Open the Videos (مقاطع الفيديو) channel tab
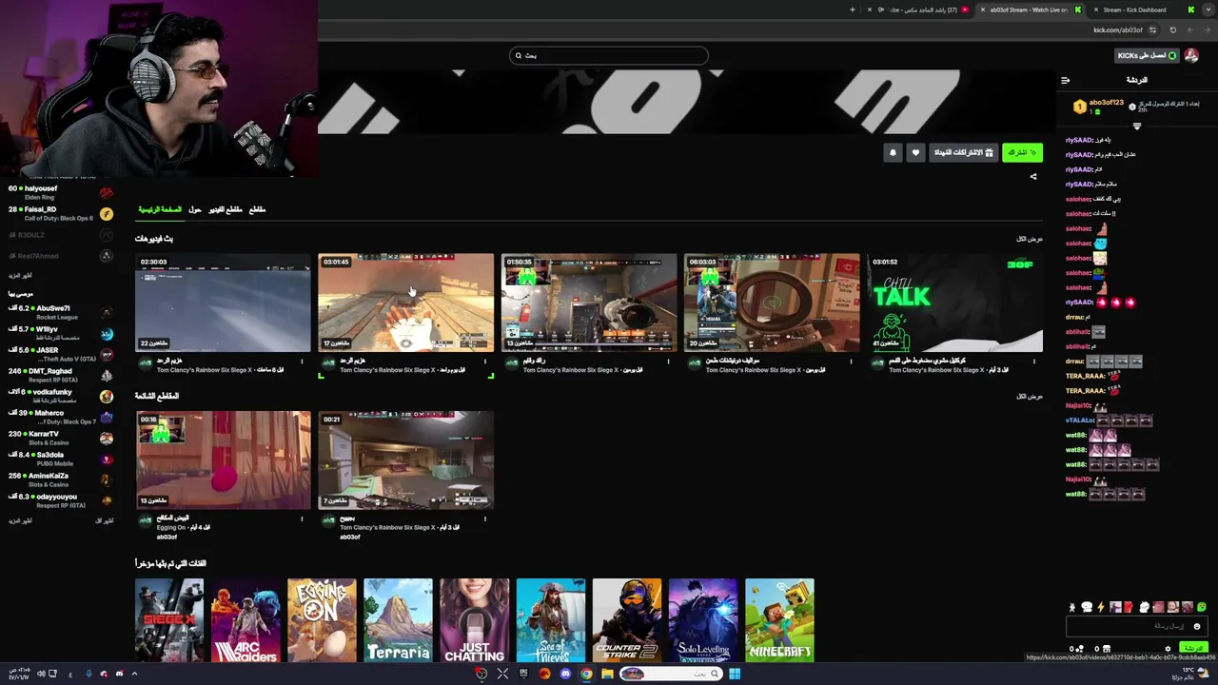The width and height of the screenshot is (1218, 685). 226,209
